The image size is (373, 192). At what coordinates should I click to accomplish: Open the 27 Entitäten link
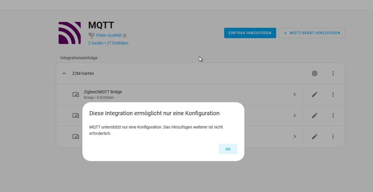click(117, 43)
